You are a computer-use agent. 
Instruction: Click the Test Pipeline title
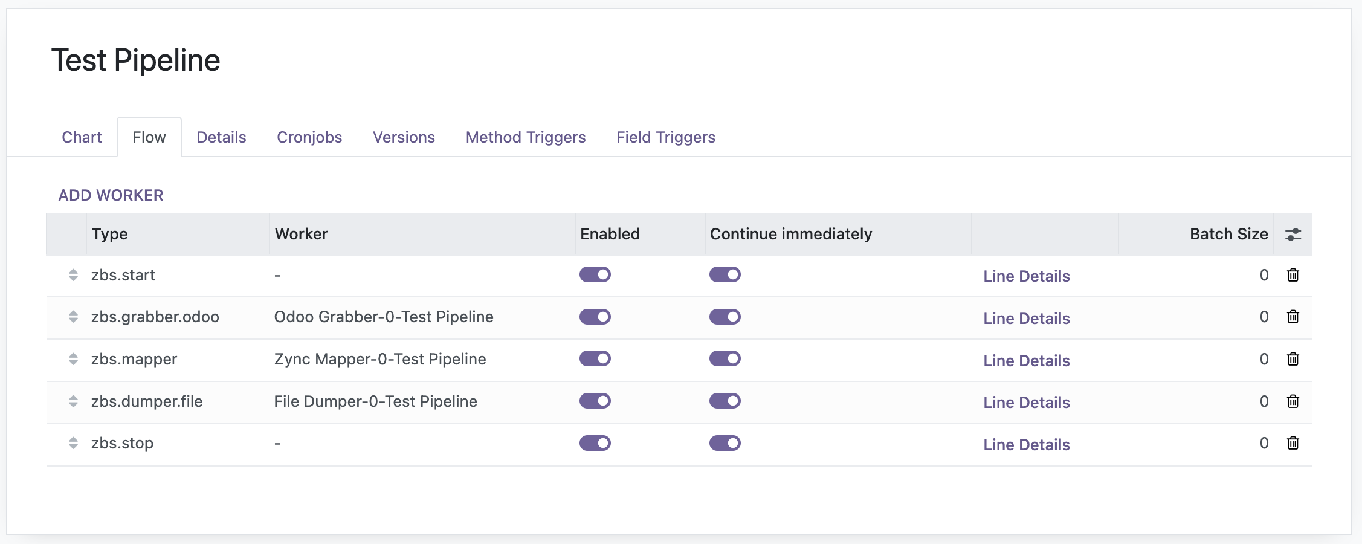136,60
